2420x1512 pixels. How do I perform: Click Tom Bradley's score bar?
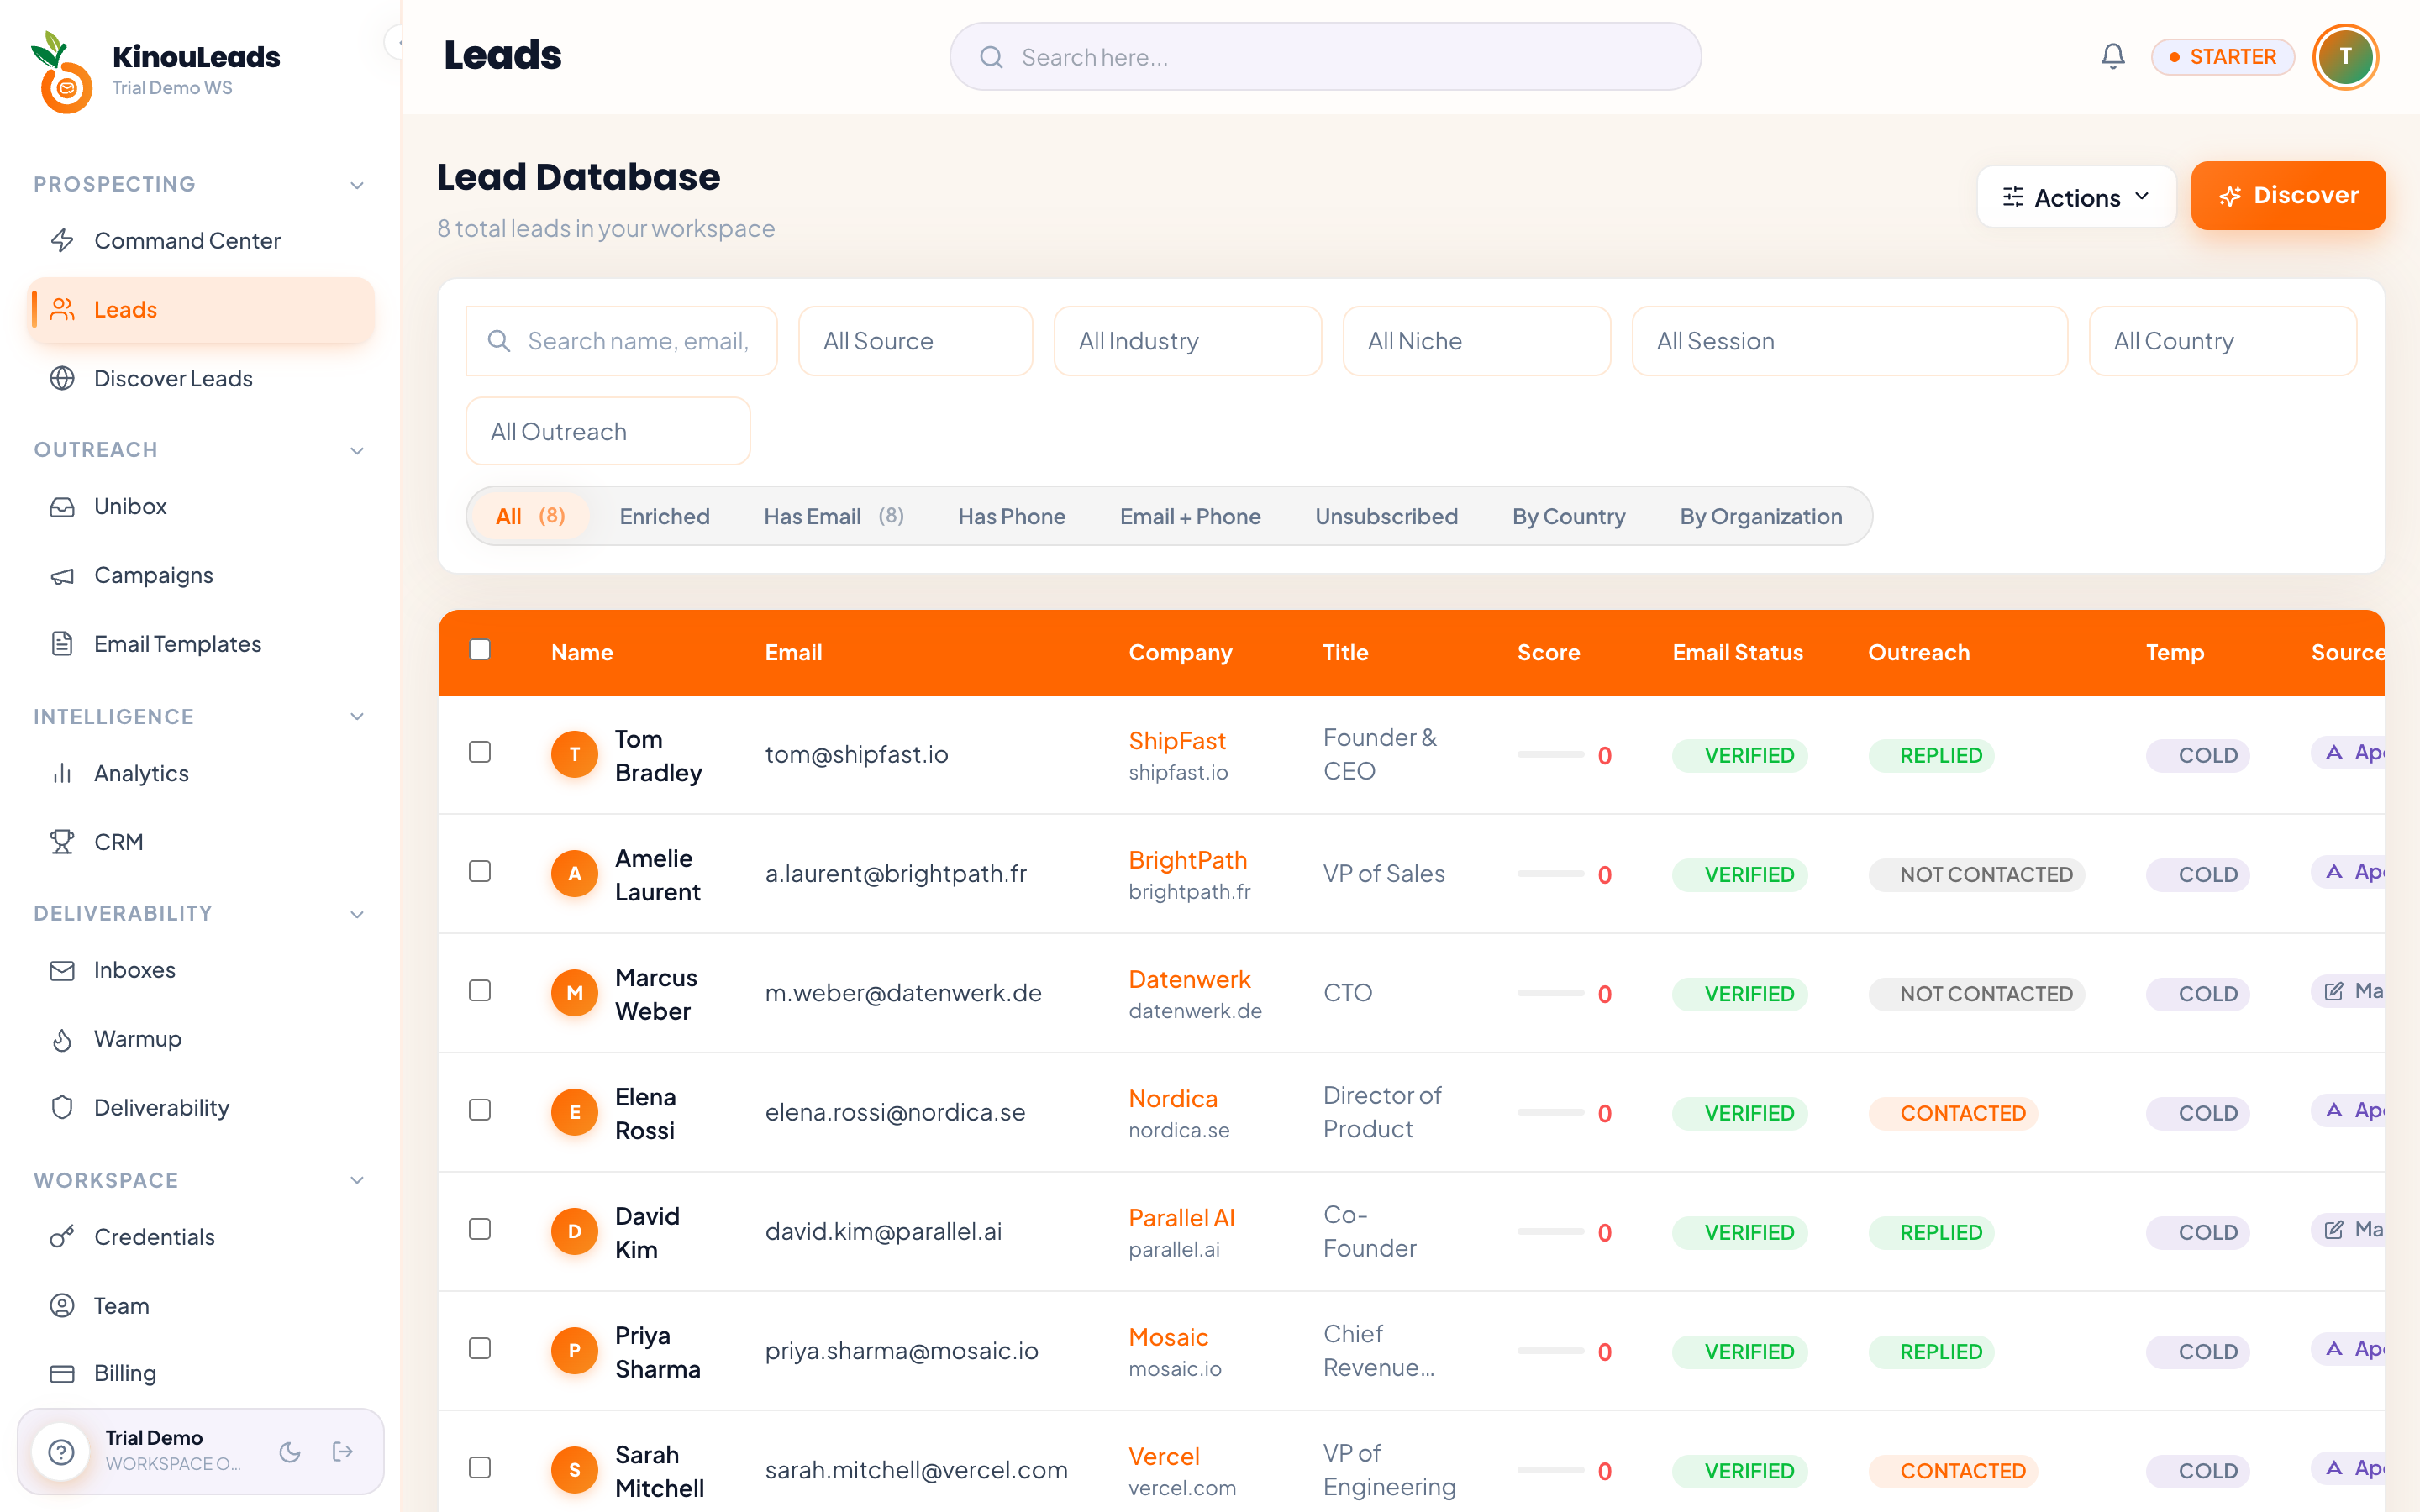tap(1550, 754)
